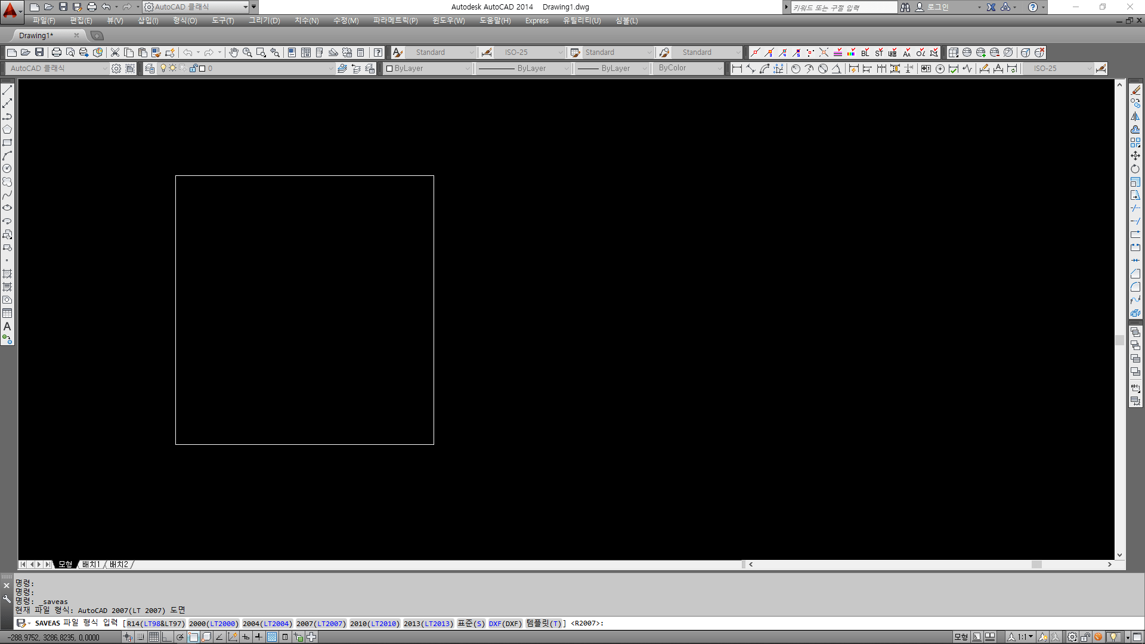Image resolution: width=1145 pixels, height=644 pixels.
Task: Select the Move tool in modify toolbar
Action: (1135, 156)
